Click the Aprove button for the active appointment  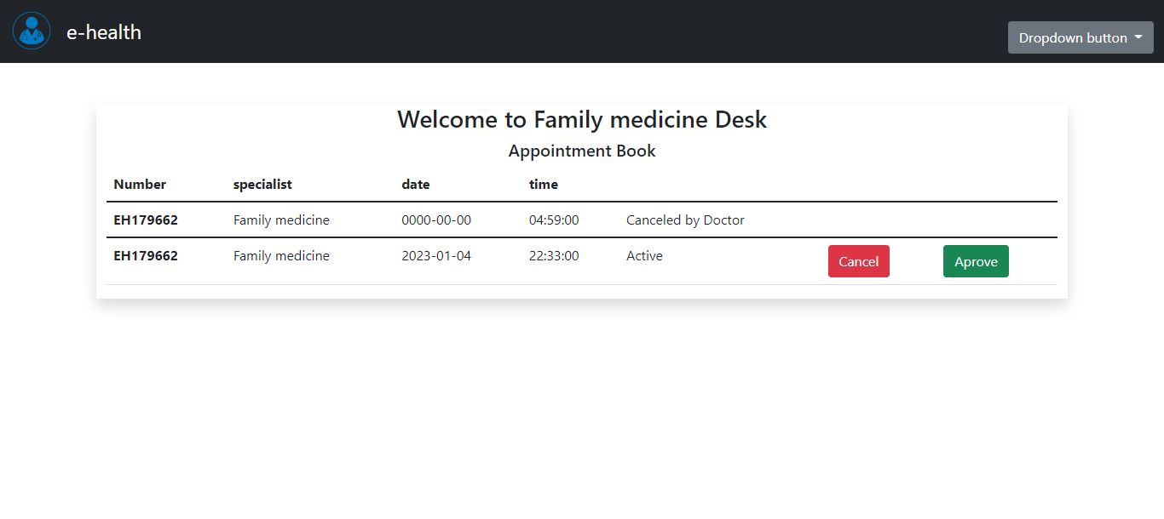(x=975, y=261)
